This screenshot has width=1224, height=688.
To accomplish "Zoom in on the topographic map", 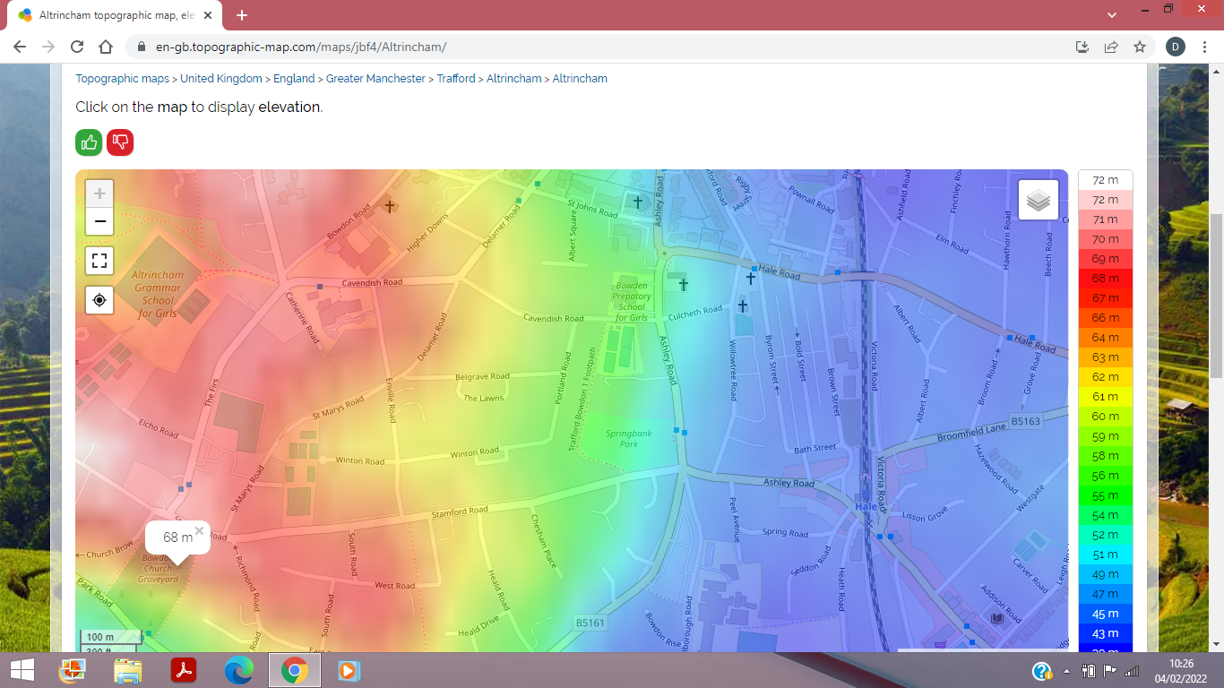I will (x=99, y=193).
